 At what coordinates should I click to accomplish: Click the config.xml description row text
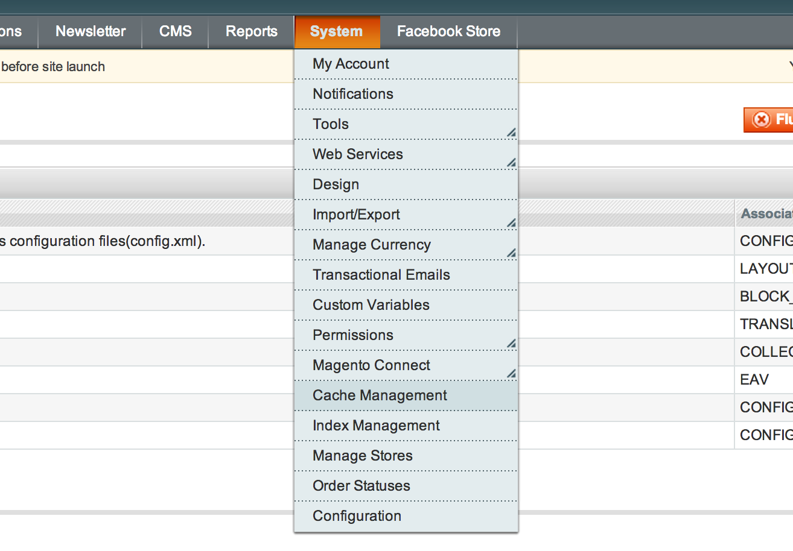[x=103, y=242]
